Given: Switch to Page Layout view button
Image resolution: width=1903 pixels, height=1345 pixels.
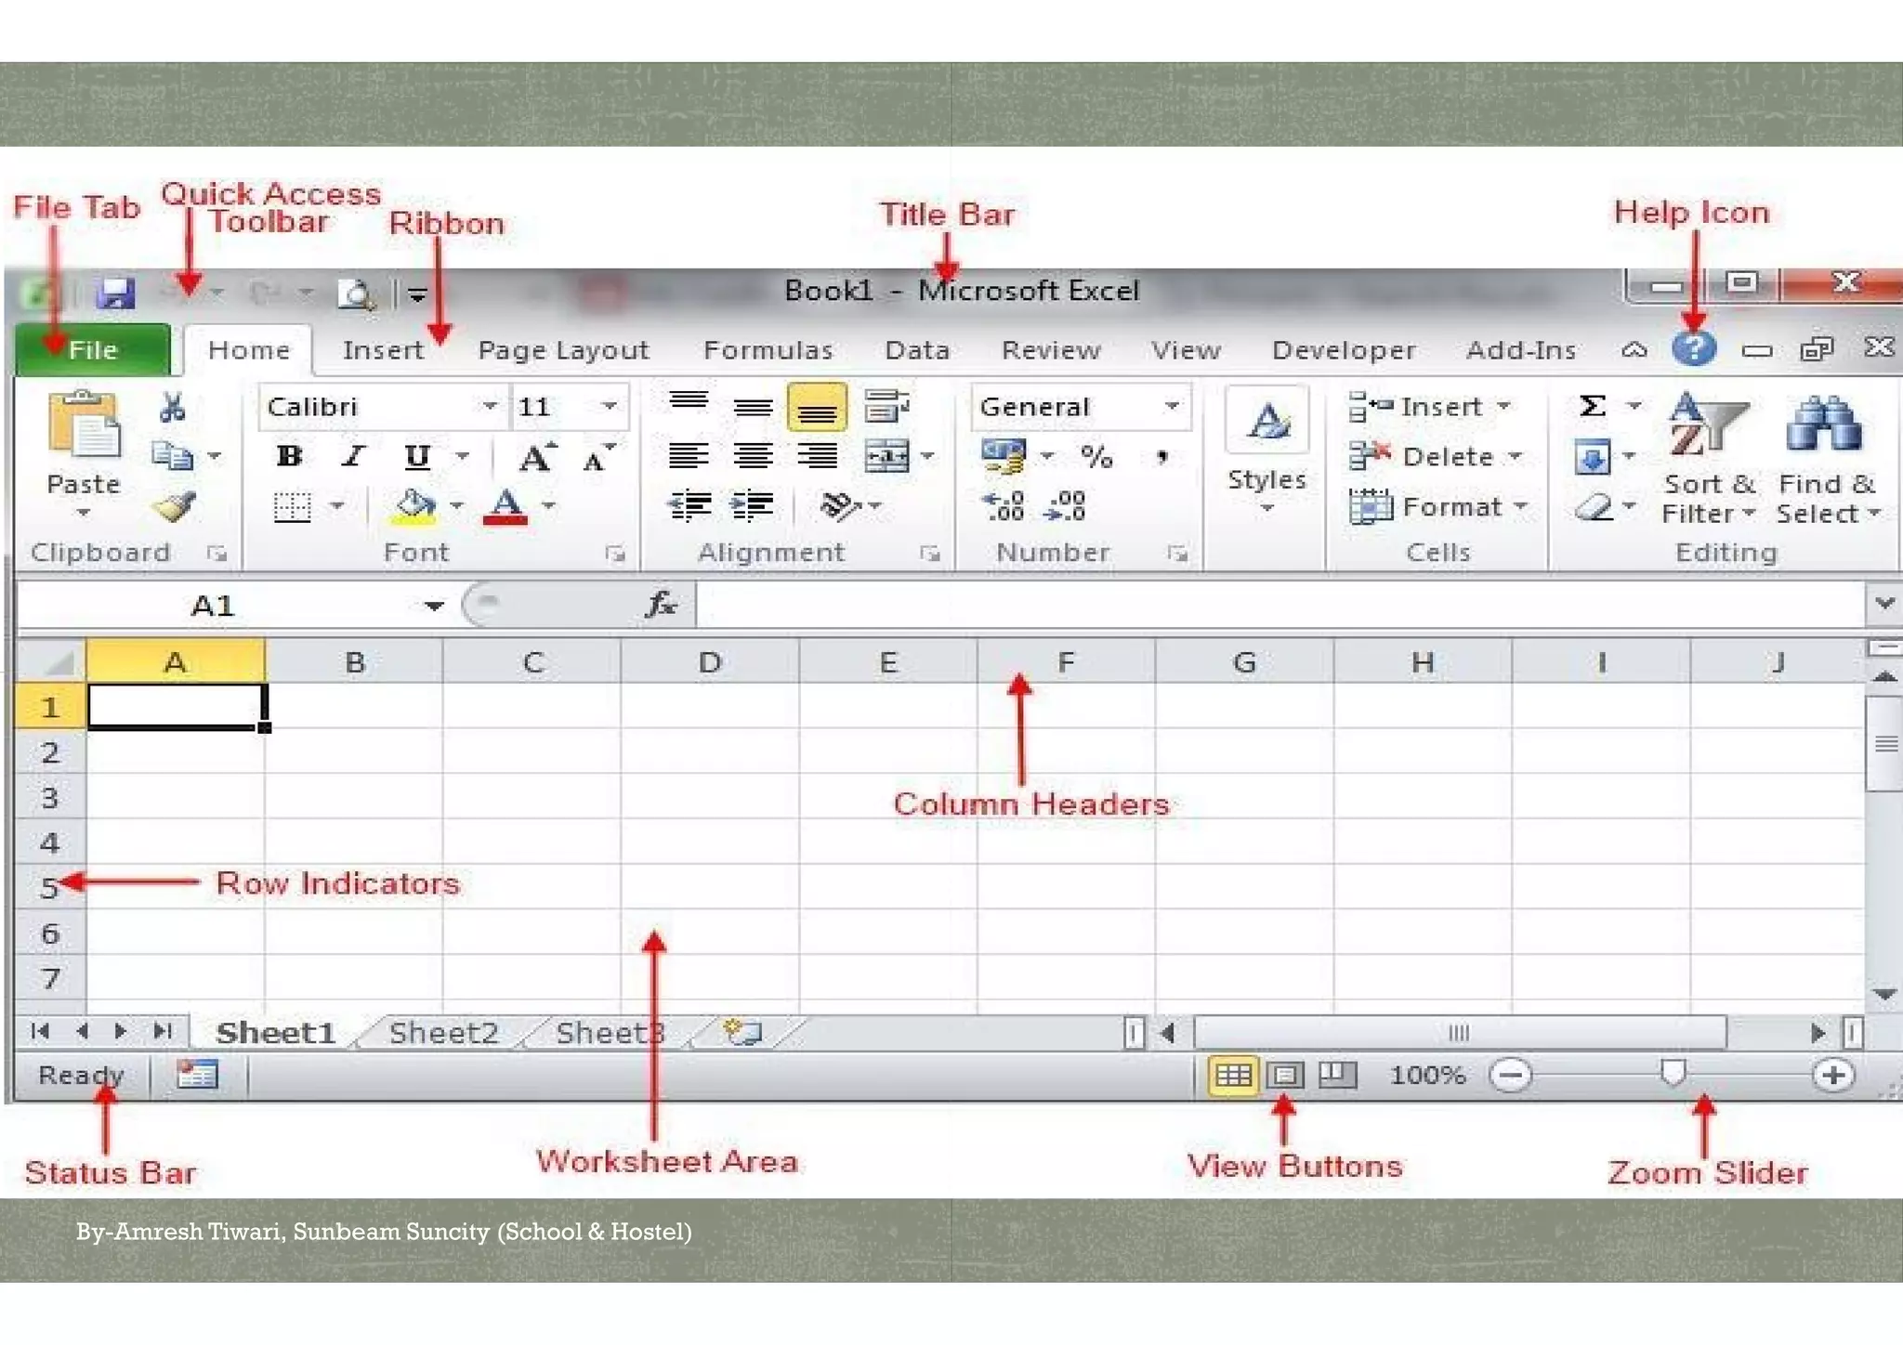Looking at the screenshot, I should click(x=1286, y=1076).
